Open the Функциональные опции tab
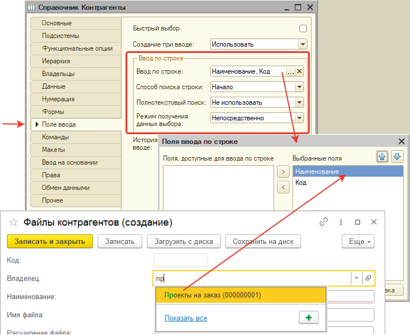 pyautogui.click(x=75, y=48)
